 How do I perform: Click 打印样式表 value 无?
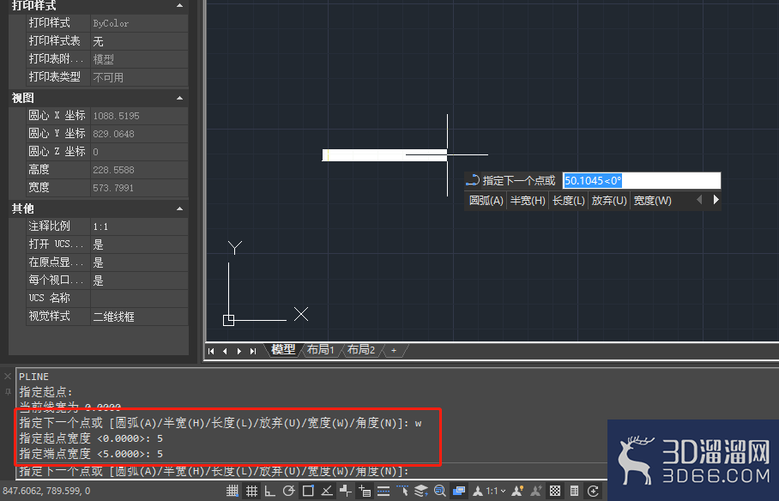point(139,41)
